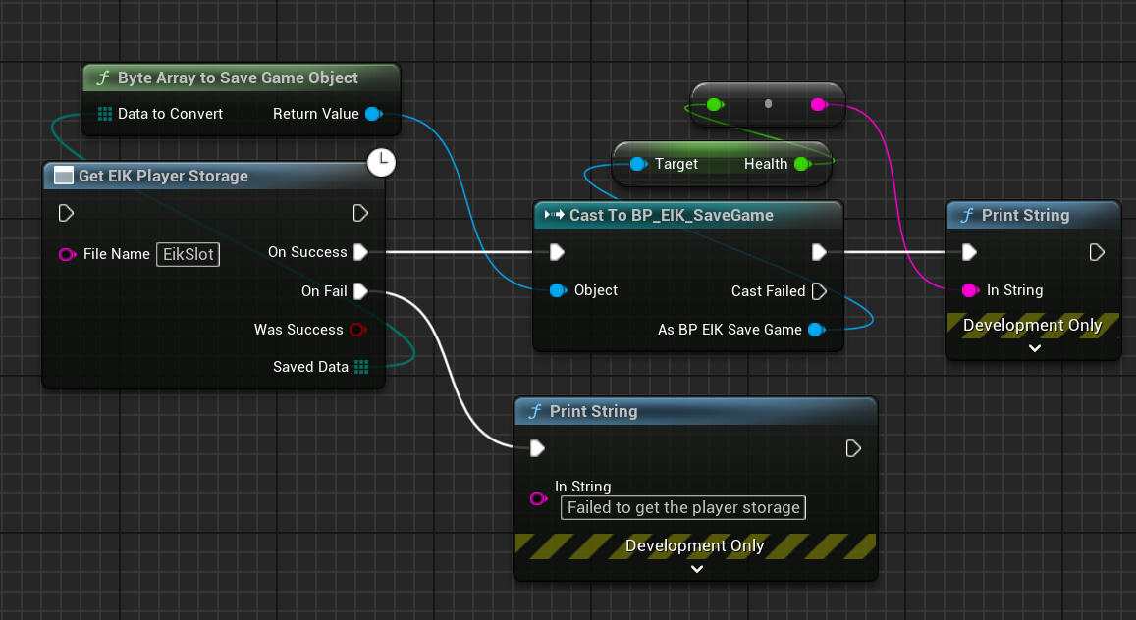Select the On Fail execution pin

(360, 290)
